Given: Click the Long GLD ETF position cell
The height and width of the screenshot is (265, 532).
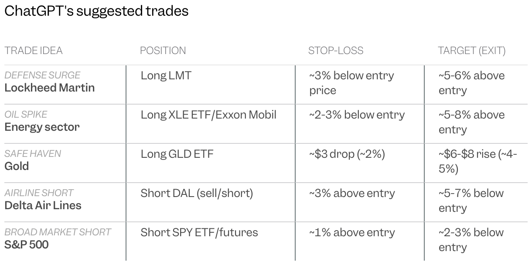Looking at the screenshot, I should 177,154.
